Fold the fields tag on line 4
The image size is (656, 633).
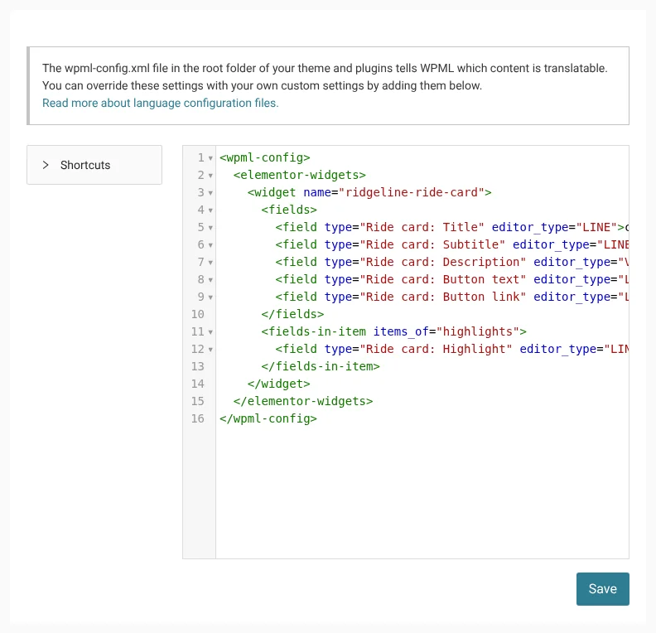(210, 210)
